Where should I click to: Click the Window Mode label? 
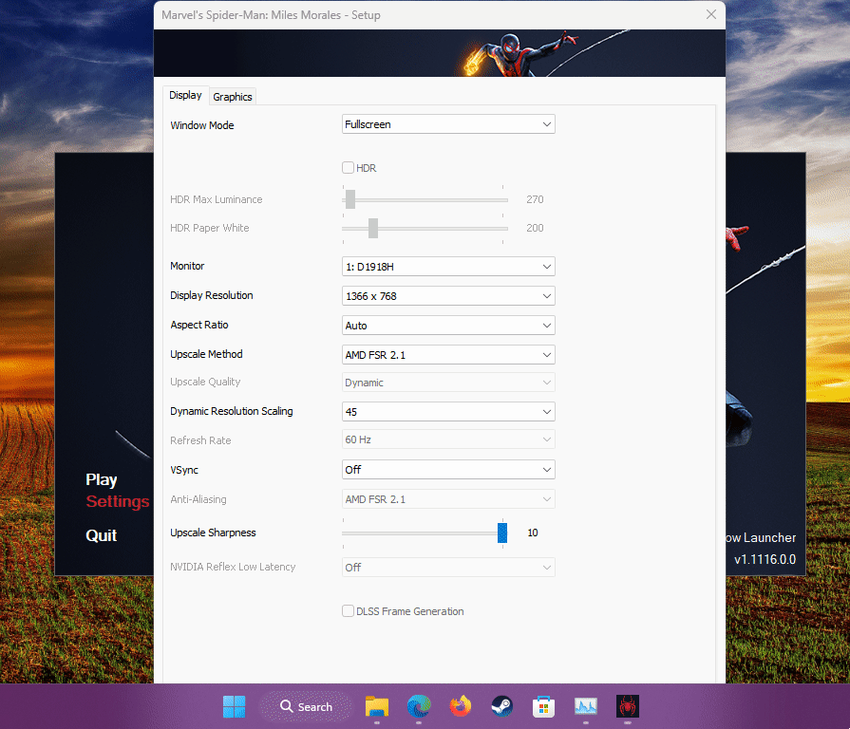click(x=202, y=125)
